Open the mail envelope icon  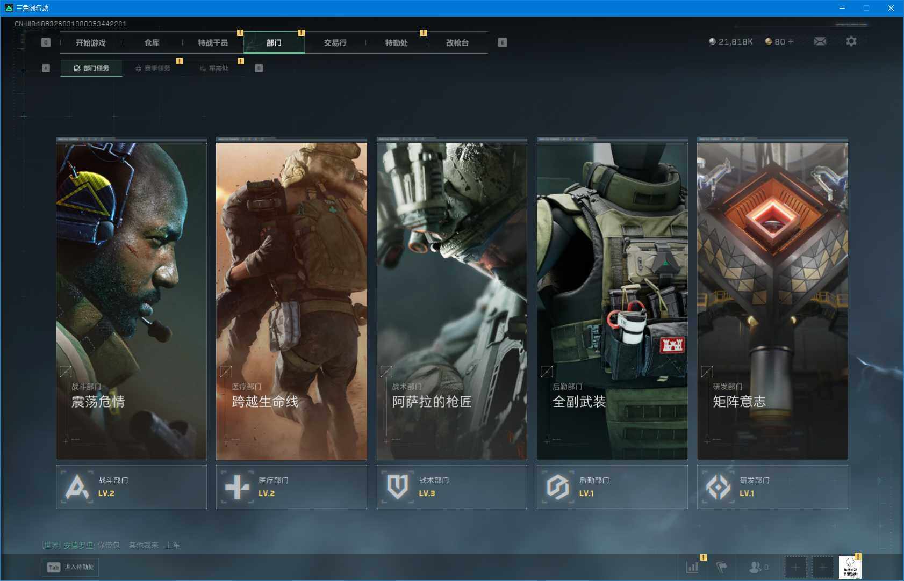(x=820, y=41)
